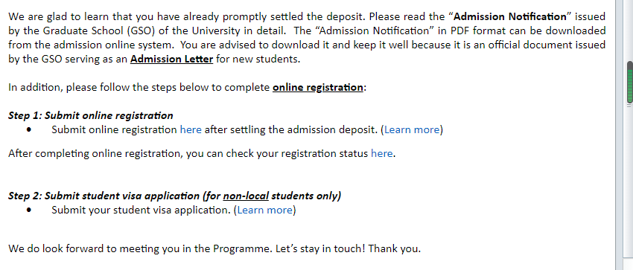This screenshot has height=270, width=633.
Task: Click the 'Let's stay in touch!' text
Action: click(x=320, y=248)
